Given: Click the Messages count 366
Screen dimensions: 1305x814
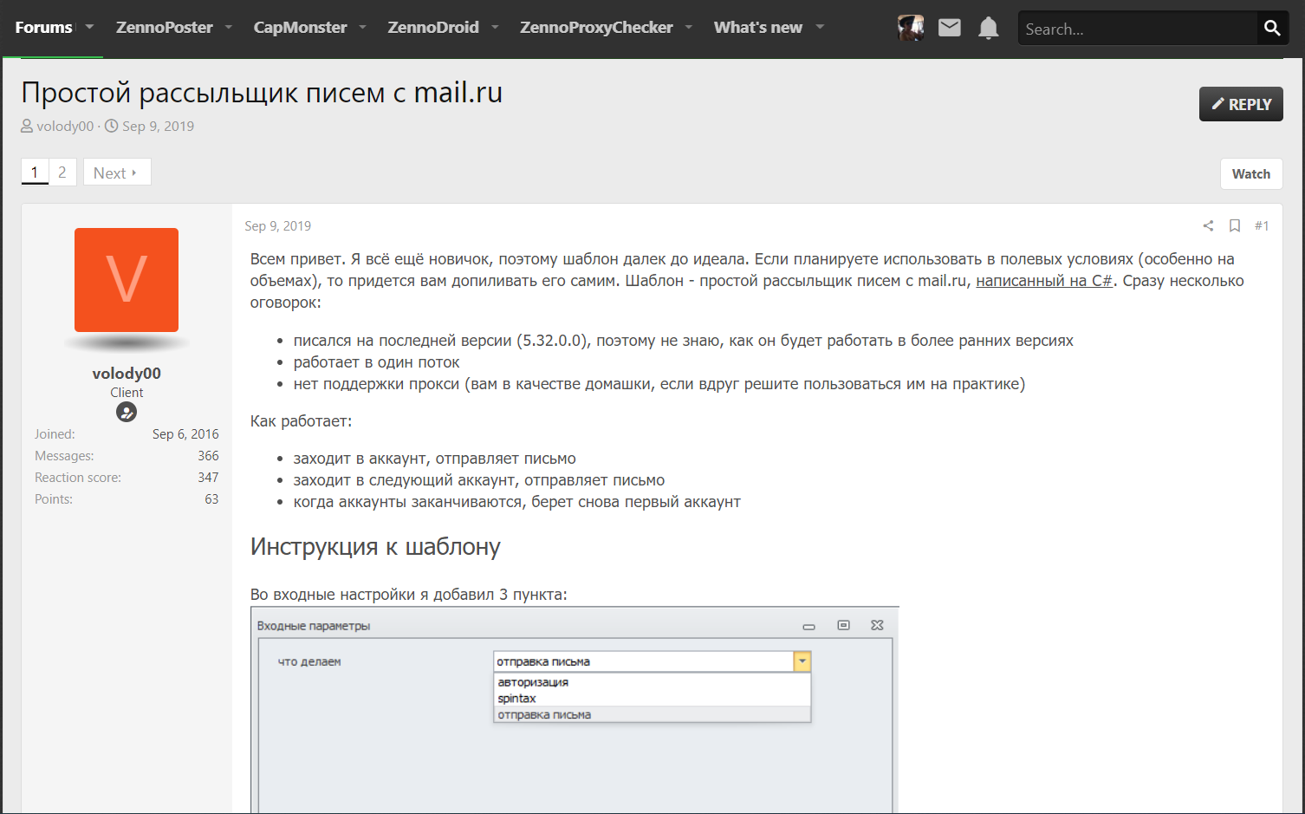Looking at the screenshot, I should pos(208,456).
